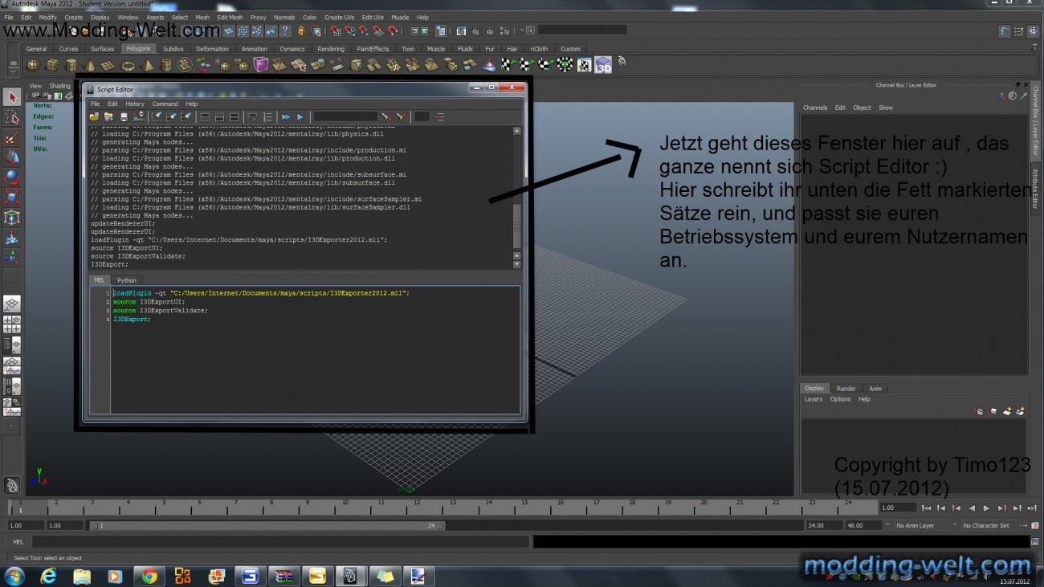Screen dimensions: 1044x587
Task: Switch to the Python tab
Action: click(127, 280)
